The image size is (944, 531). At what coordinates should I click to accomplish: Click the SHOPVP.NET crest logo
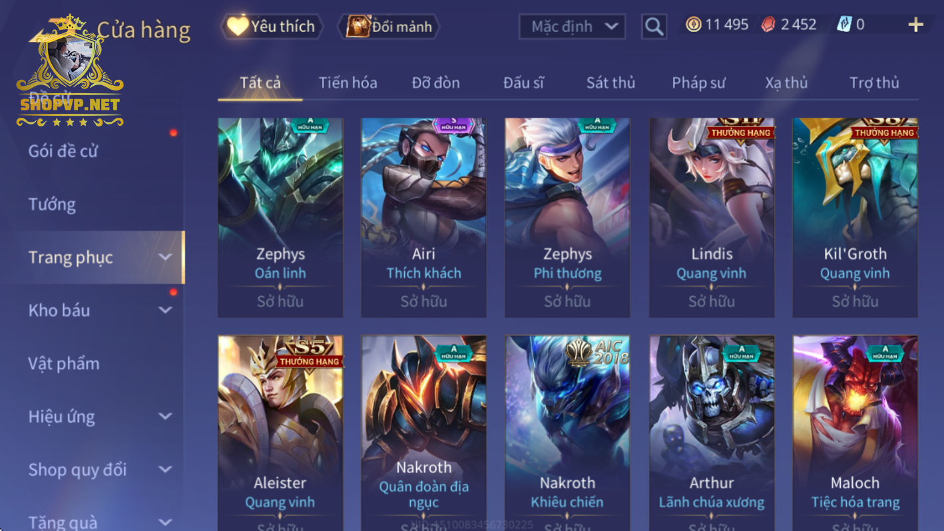tap(70, 71)
